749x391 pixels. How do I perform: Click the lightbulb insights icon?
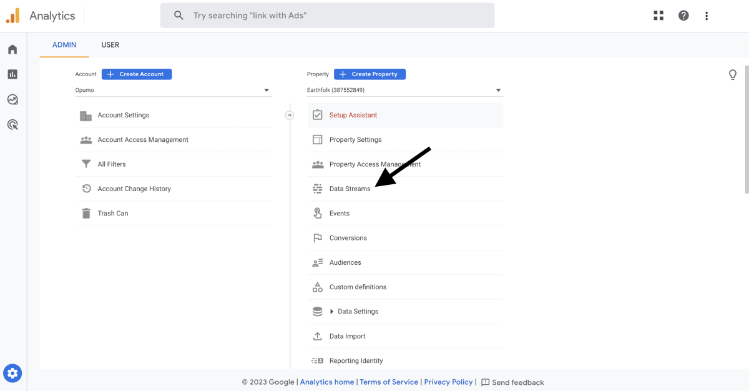click(733, 75)
